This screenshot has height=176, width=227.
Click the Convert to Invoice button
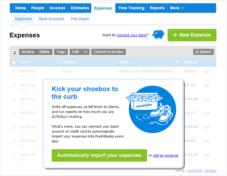pos(109,52)
